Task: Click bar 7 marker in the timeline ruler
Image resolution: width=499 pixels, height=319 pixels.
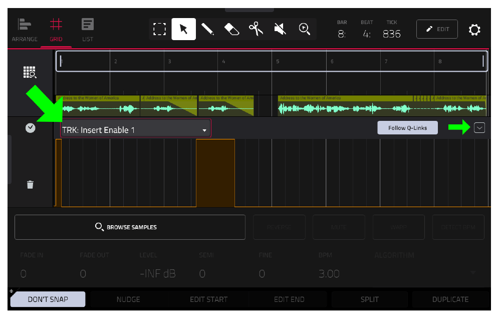Action: click(386, 61)
